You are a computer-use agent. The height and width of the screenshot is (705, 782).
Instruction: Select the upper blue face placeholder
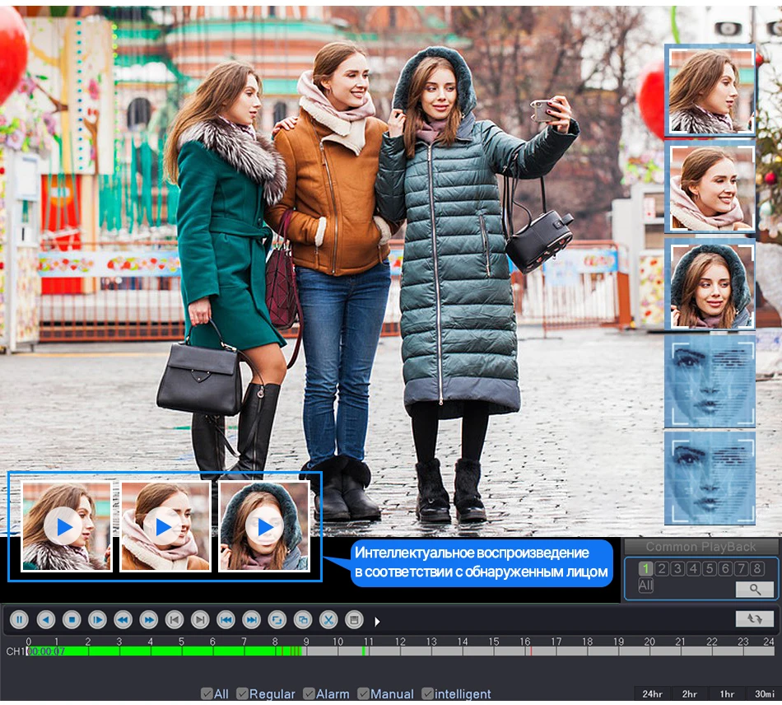point(710,381)
